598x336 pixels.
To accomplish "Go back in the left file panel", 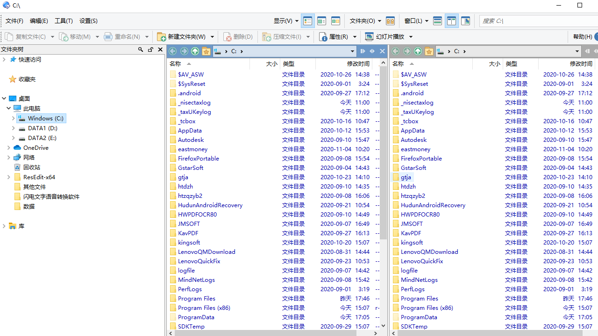I will click(173, 51).
